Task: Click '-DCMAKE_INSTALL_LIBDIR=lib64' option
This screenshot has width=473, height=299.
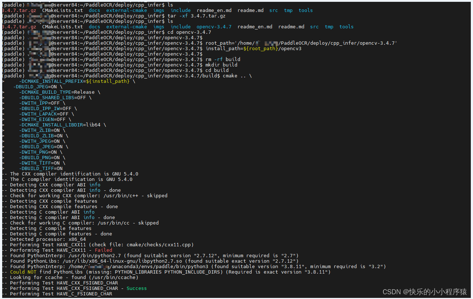Action: 60,125
